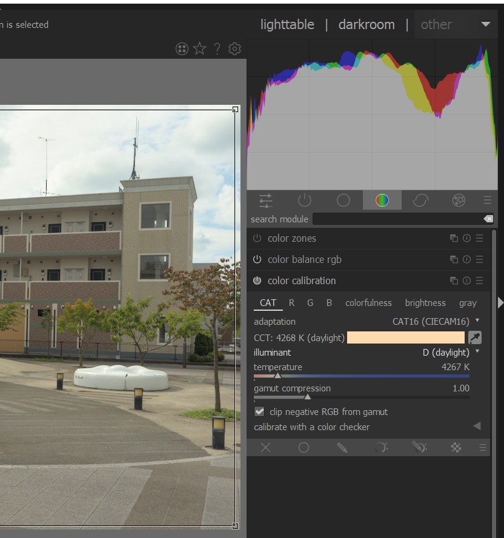Screen dimensions: 504x538
Task: Show the quick access panel sliders icon
Action: (266, 200)
